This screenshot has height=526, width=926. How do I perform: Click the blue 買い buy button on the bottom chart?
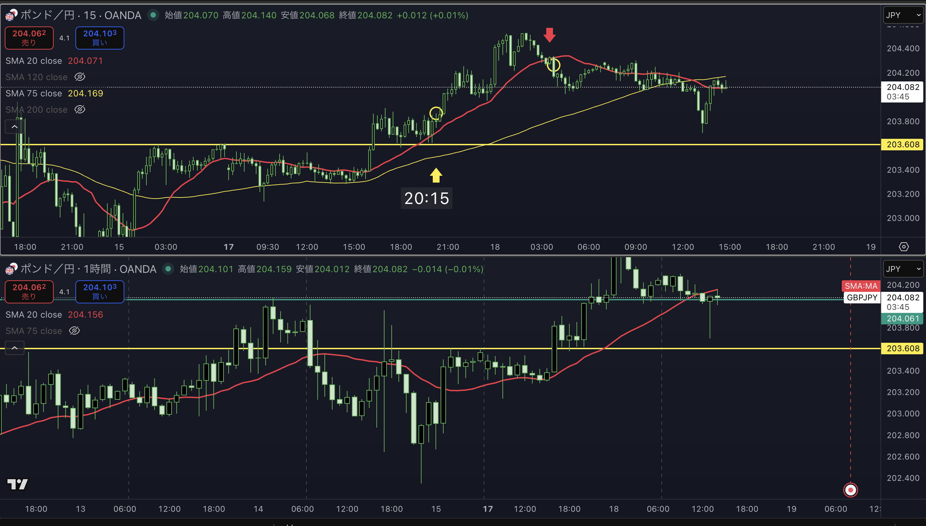tap(100, 292)
